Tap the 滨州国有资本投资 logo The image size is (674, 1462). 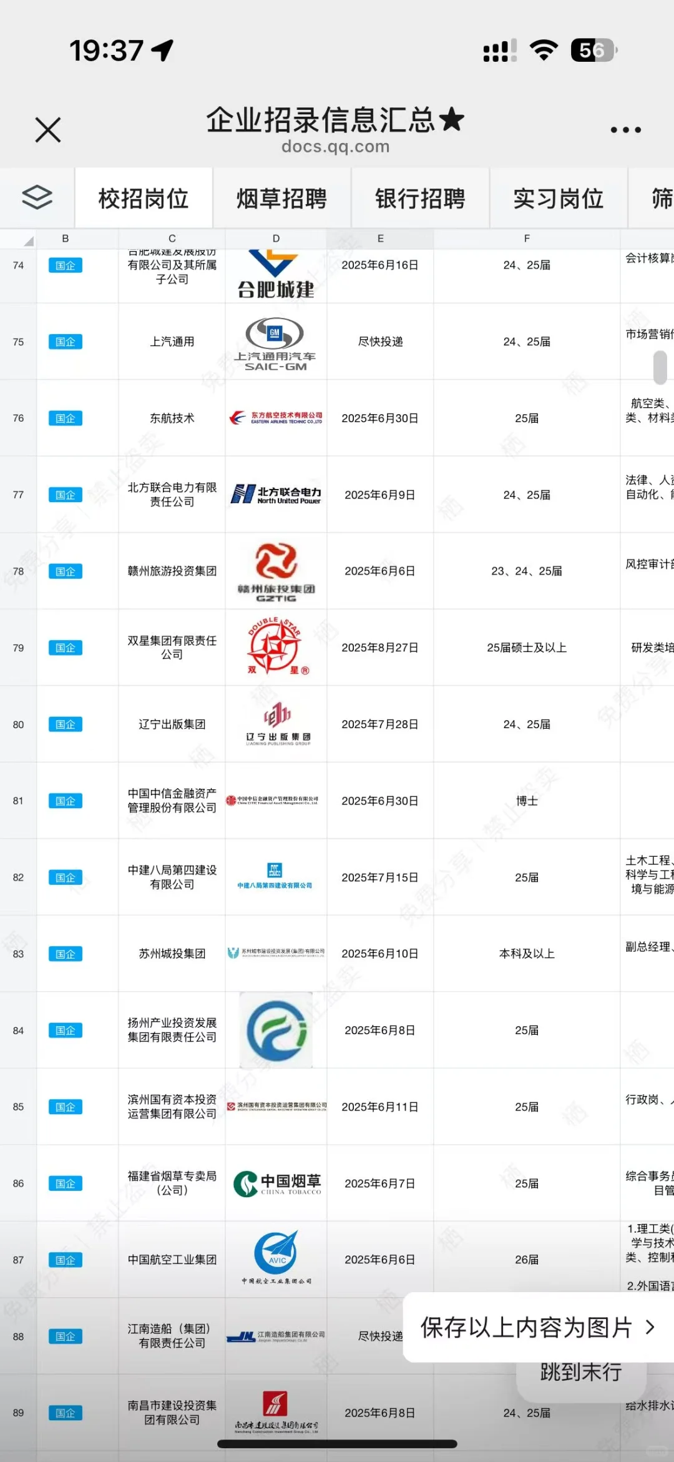[x=276, y=1107]
